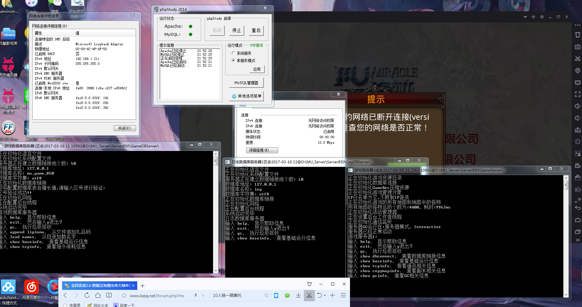
Task: Click the Android back arrow in emulator sidebar
Action: 577,208
